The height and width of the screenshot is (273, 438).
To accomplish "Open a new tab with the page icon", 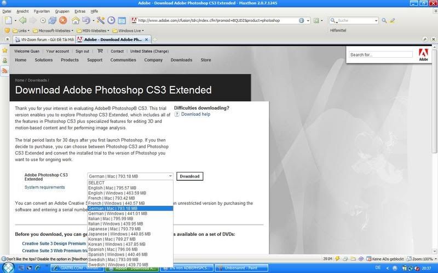I will pyautogui.click(x=8, y=20).
